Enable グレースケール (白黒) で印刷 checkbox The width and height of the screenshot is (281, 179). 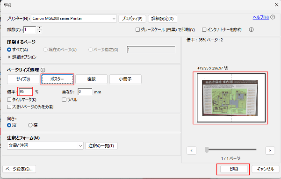(137, 30)
